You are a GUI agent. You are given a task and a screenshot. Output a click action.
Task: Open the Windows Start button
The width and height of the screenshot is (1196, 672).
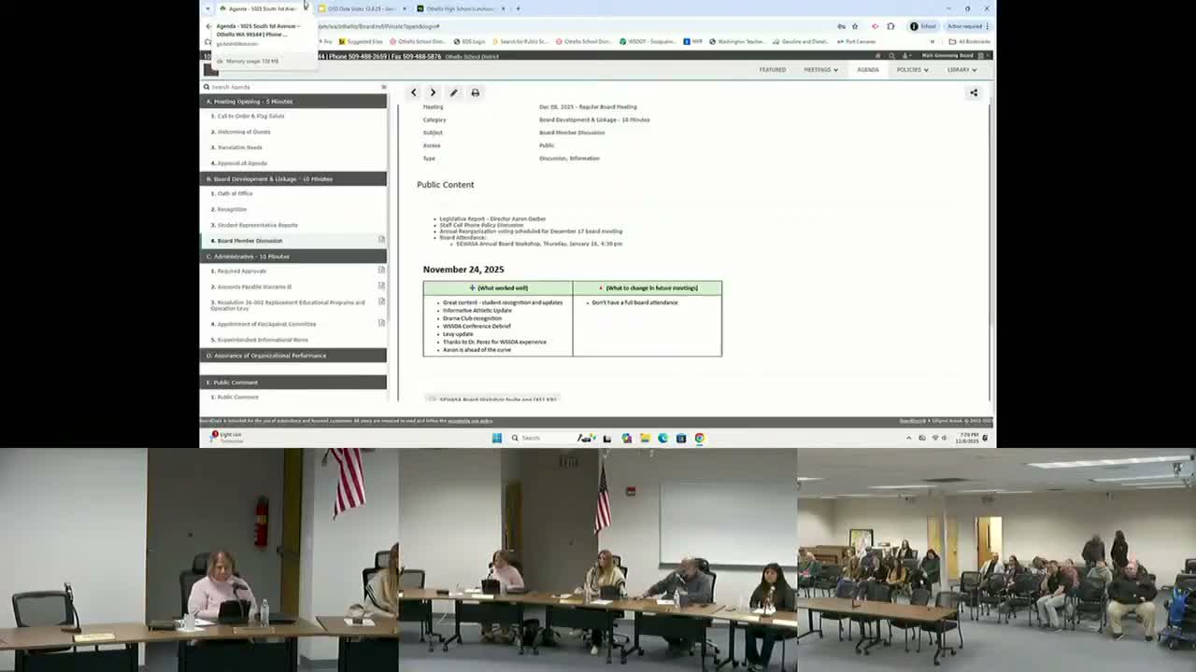click(496, 438)
